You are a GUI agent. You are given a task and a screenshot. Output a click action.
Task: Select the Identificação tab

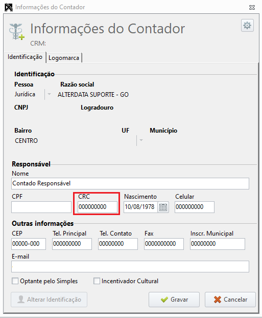click(25, 57)
